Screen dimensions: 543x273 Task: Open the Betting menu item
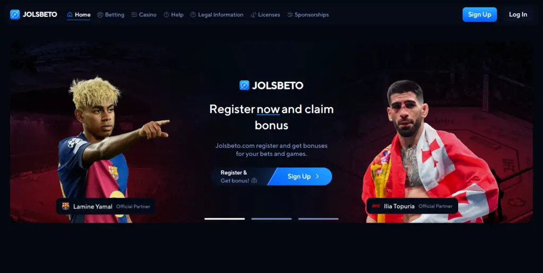(x=111, y=14)
